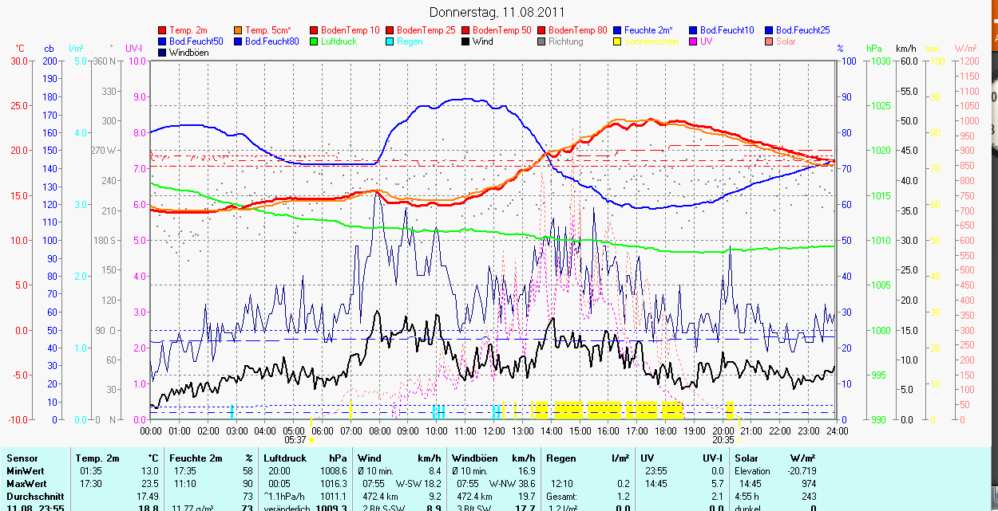Click the average temperature value 17.49
Screen dimensions: 998x511
(148, 496)
